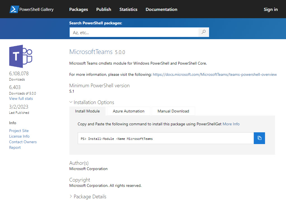Image resolution: width=286 pixels, height=200 pixels.
Task: Select the Install Module tab
Action: [x=87, y=111]
